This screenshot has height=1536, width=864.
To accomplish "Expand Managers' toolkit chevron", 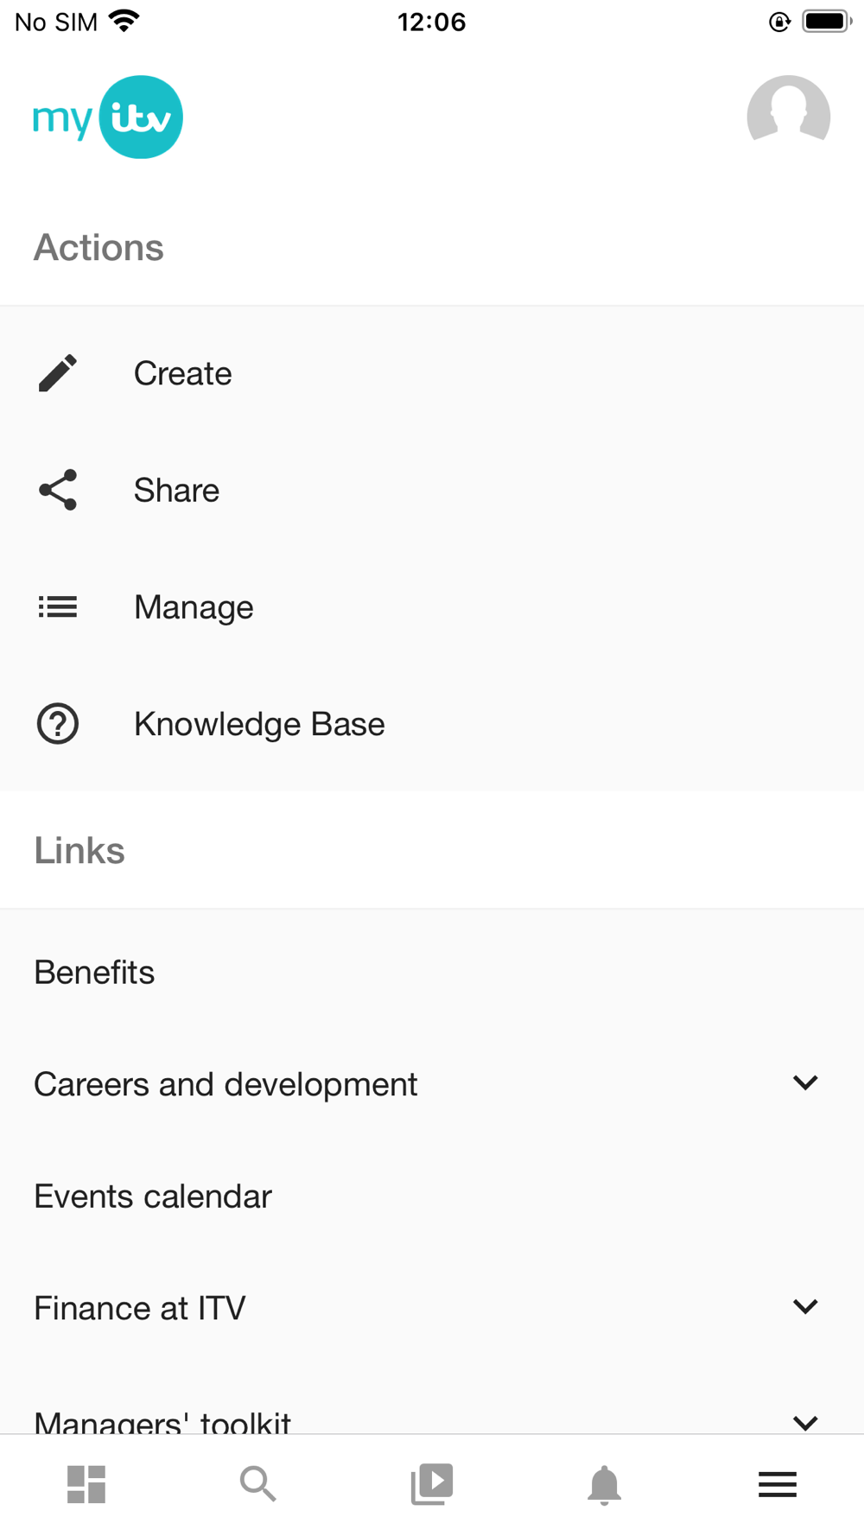I will tap(805, 1422).
